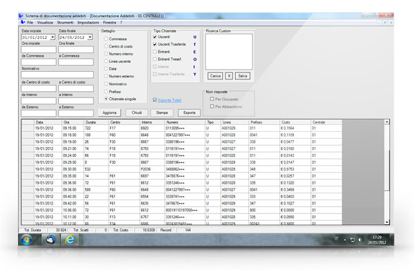Click the Durata column header
This screenshot has height=270, width=415.
(x=96, y=122)
